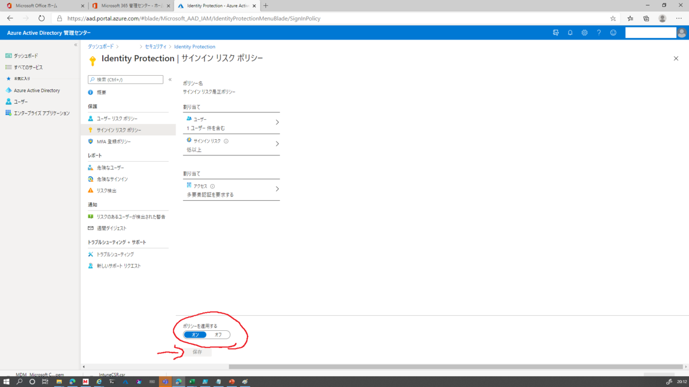This screenshot has width=689, height=387.
Task: Open the help question mark icon
Action: point(599,33)
